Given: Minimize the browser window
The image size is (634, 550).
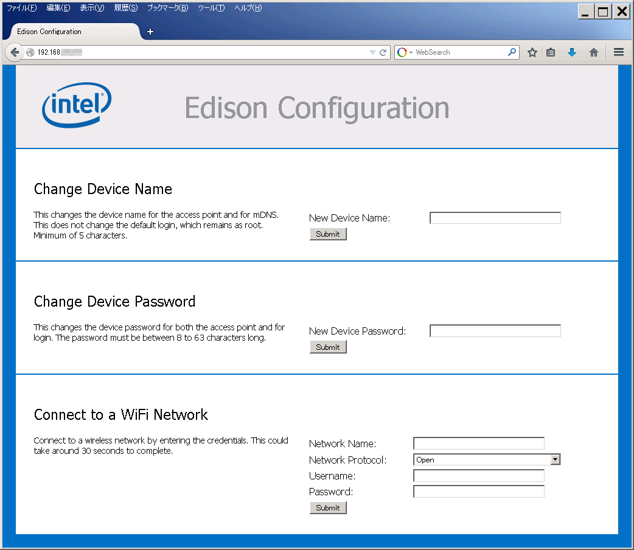Looking at the screenshot, I should pyautogui.click(x=585, y=12).
